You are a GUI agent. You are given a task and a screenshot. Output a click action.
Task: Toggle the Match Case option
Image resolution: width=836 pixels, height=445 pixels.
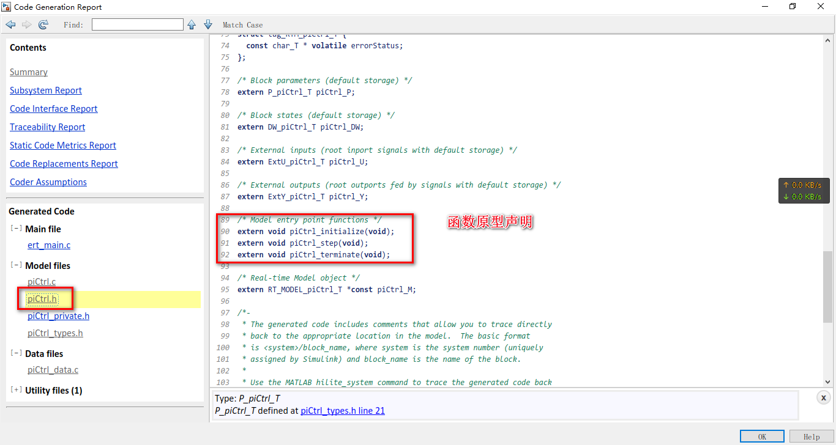[242, 24]
